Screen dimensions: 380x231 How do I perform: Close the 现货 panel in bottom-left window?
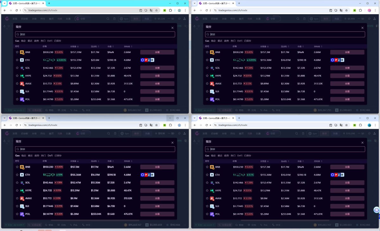[172, 143]
